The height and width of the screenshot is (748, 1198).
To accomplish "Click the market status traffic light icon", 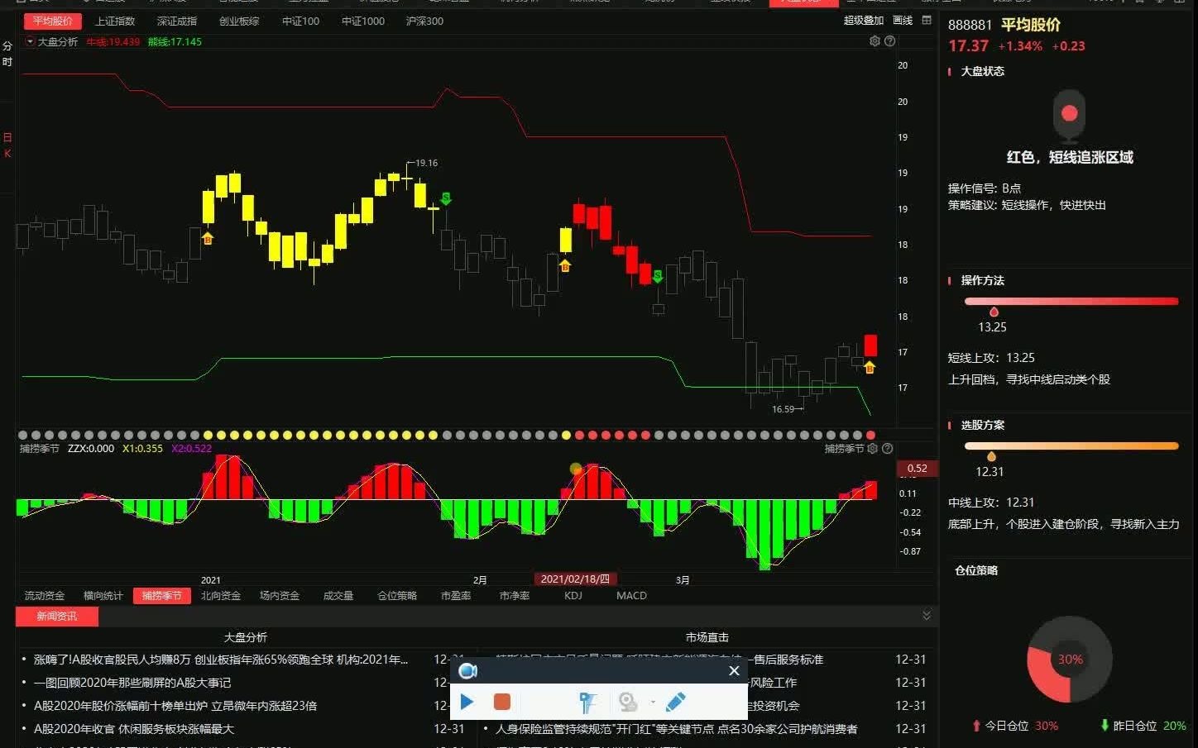I will coord(1069,116).
